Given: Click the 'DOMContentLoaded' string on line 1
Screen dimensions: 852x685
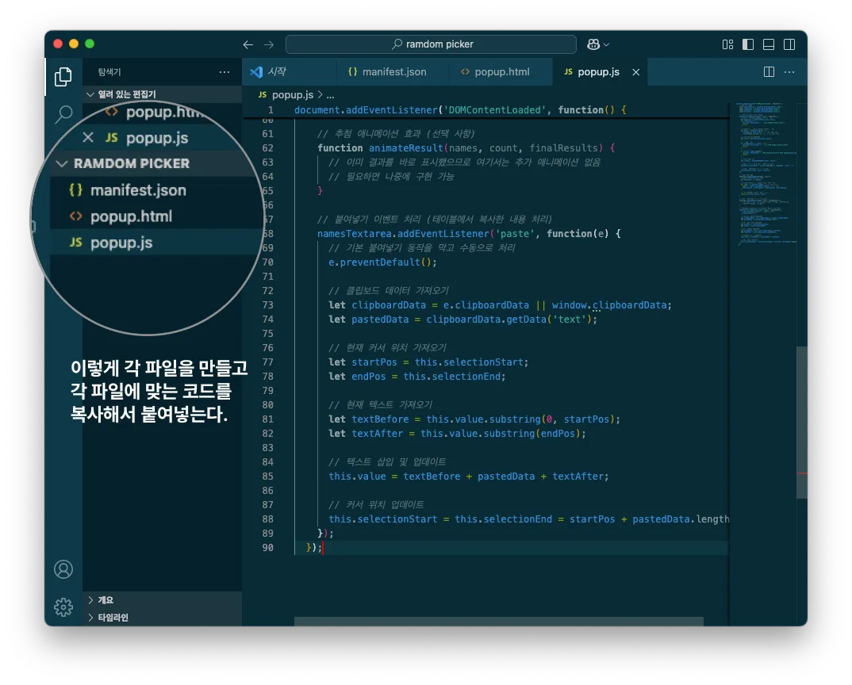Looking at the screenshot, I should (x=495, y=109).
